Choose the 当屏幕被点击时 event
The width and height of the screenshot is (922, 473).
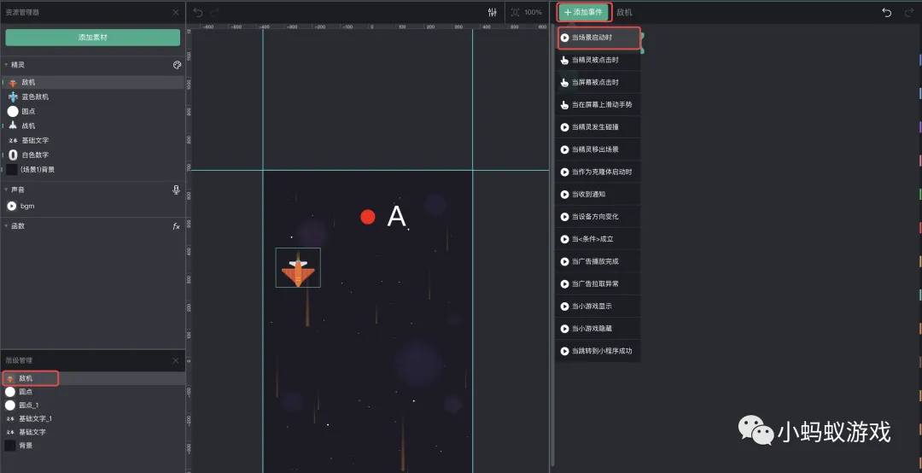tap(598, 82)
